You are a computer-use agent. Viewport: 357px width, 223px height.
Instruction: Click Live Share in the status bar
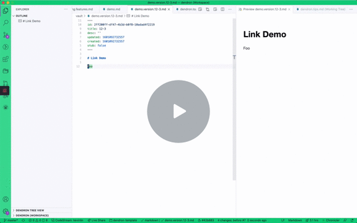click(x=97, y=221)
